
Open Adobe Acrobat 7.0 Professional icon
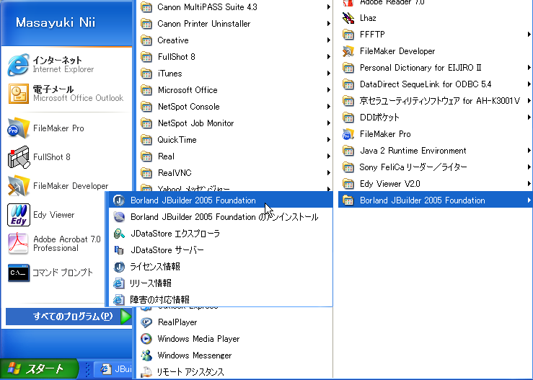18,244
